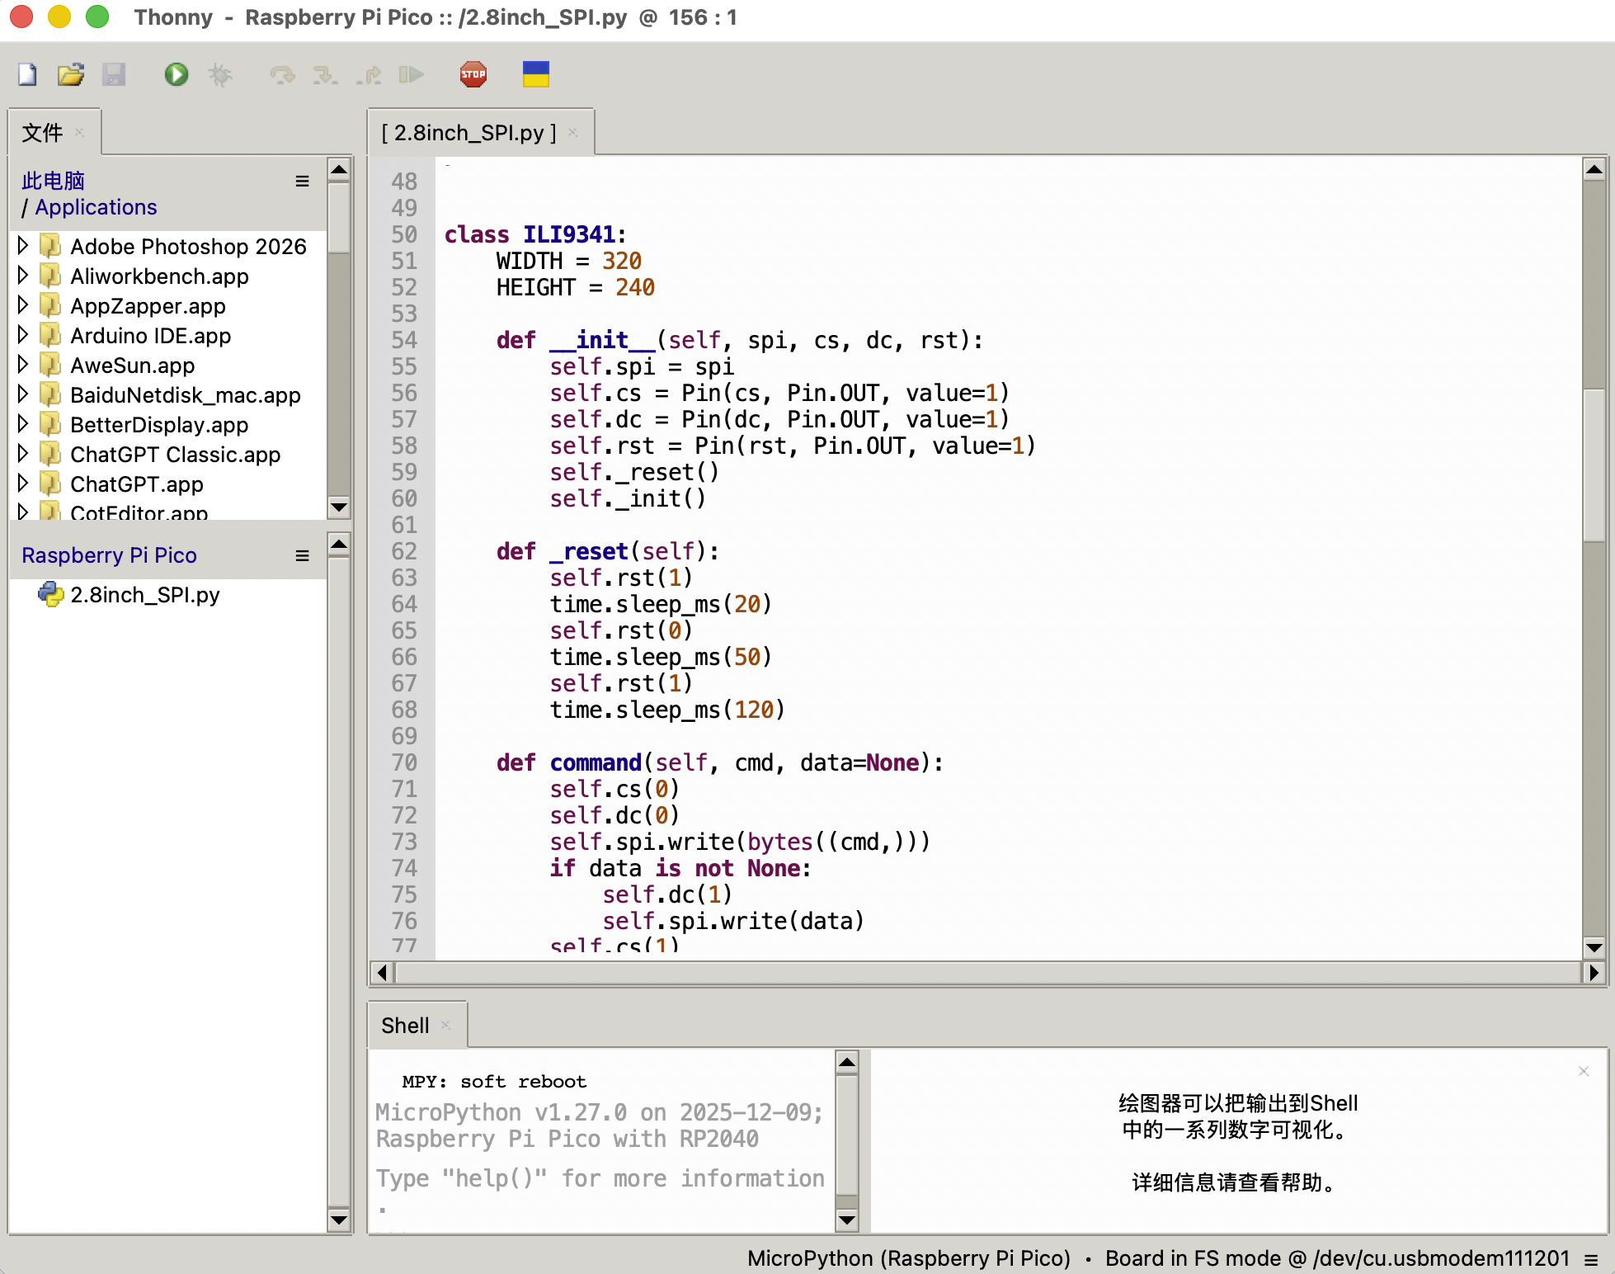Expand the BaiduNetdisk_mac.app folder

click(23, 394)
